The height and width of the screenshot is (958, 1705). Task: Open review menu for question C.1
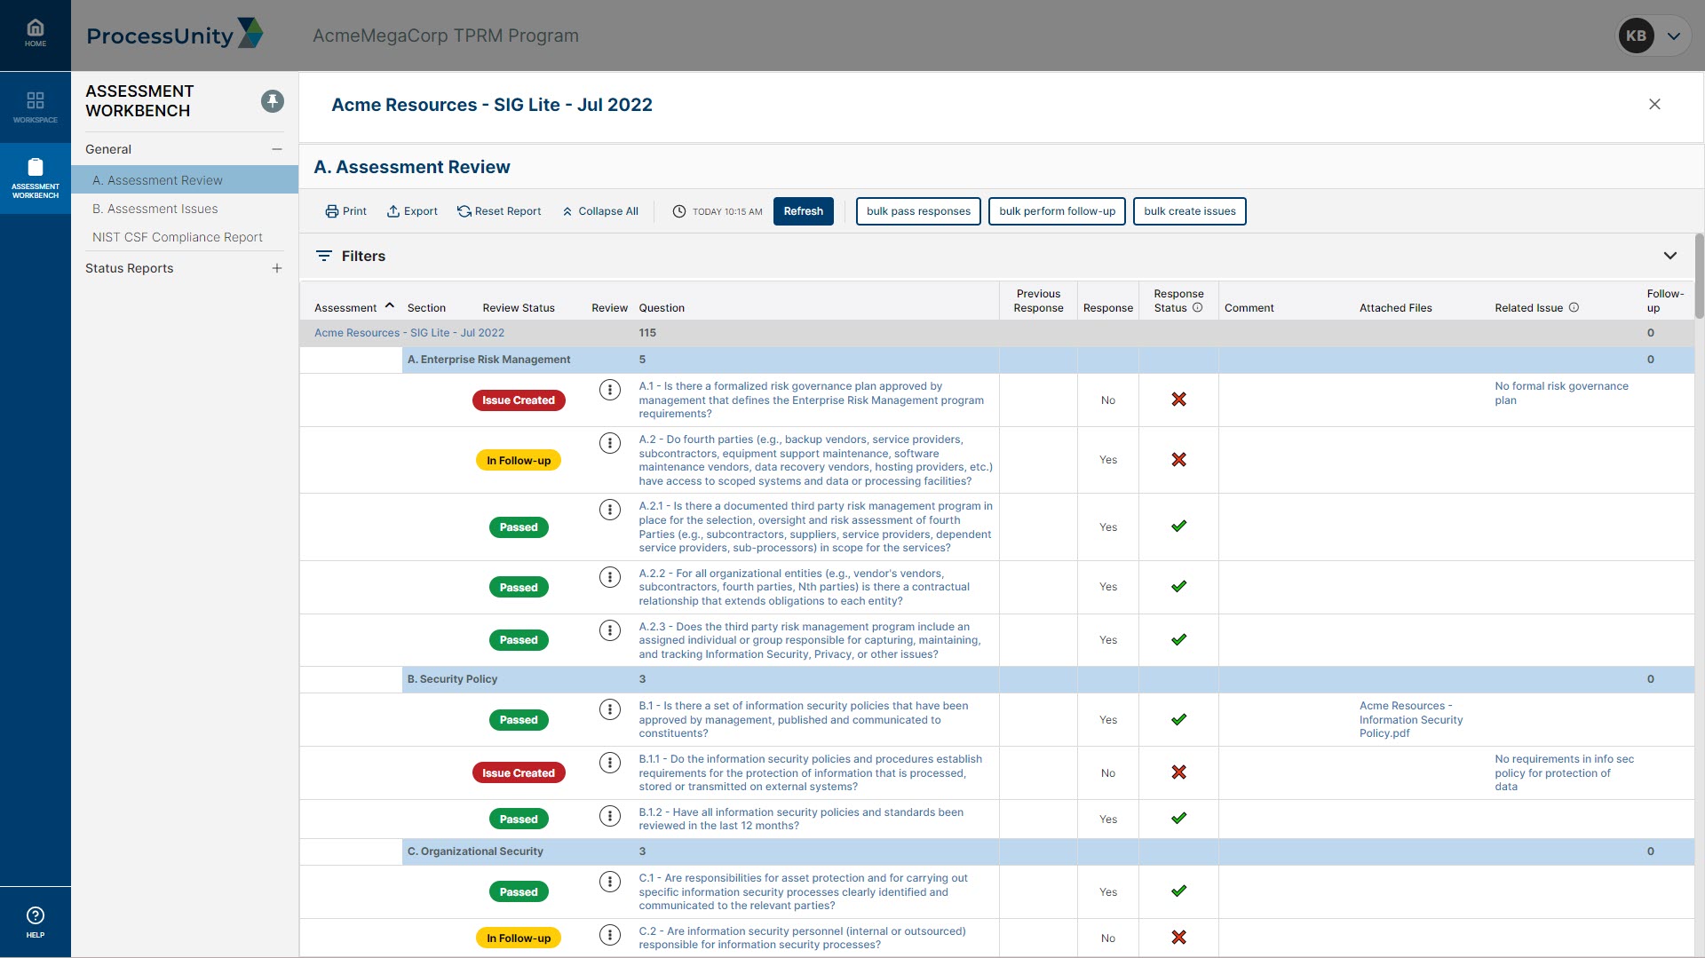tap(610, 882)
